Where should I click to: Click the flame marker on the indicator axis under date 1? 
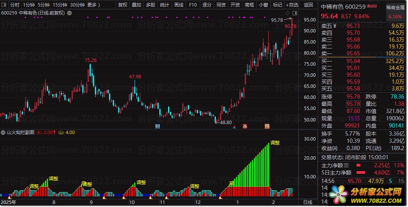click(220, 197)
